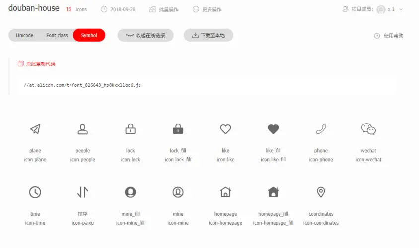The height and width of the screenshot is (248, 419).
Task: Open the 更多操作 more operations menu
Action: (212, 9)
